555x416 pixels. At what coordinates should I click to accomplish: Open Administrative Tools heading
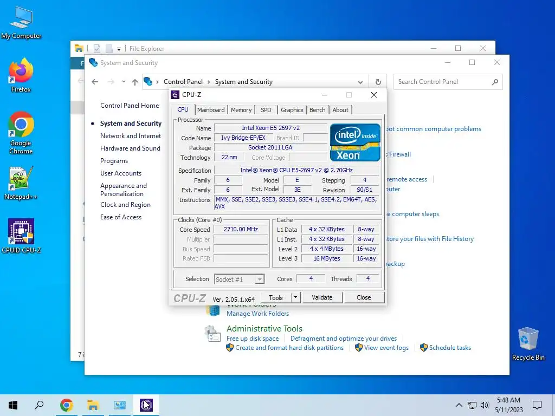click(x=264, y=329)
